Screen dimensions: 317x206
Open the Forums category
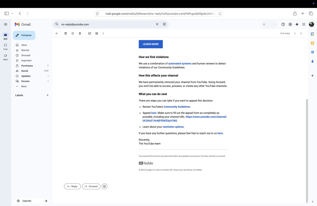point(25,81)
